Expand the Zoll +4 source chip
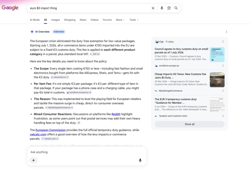The image size is (250, 172). pyautogui.click(x=95, y=54)
